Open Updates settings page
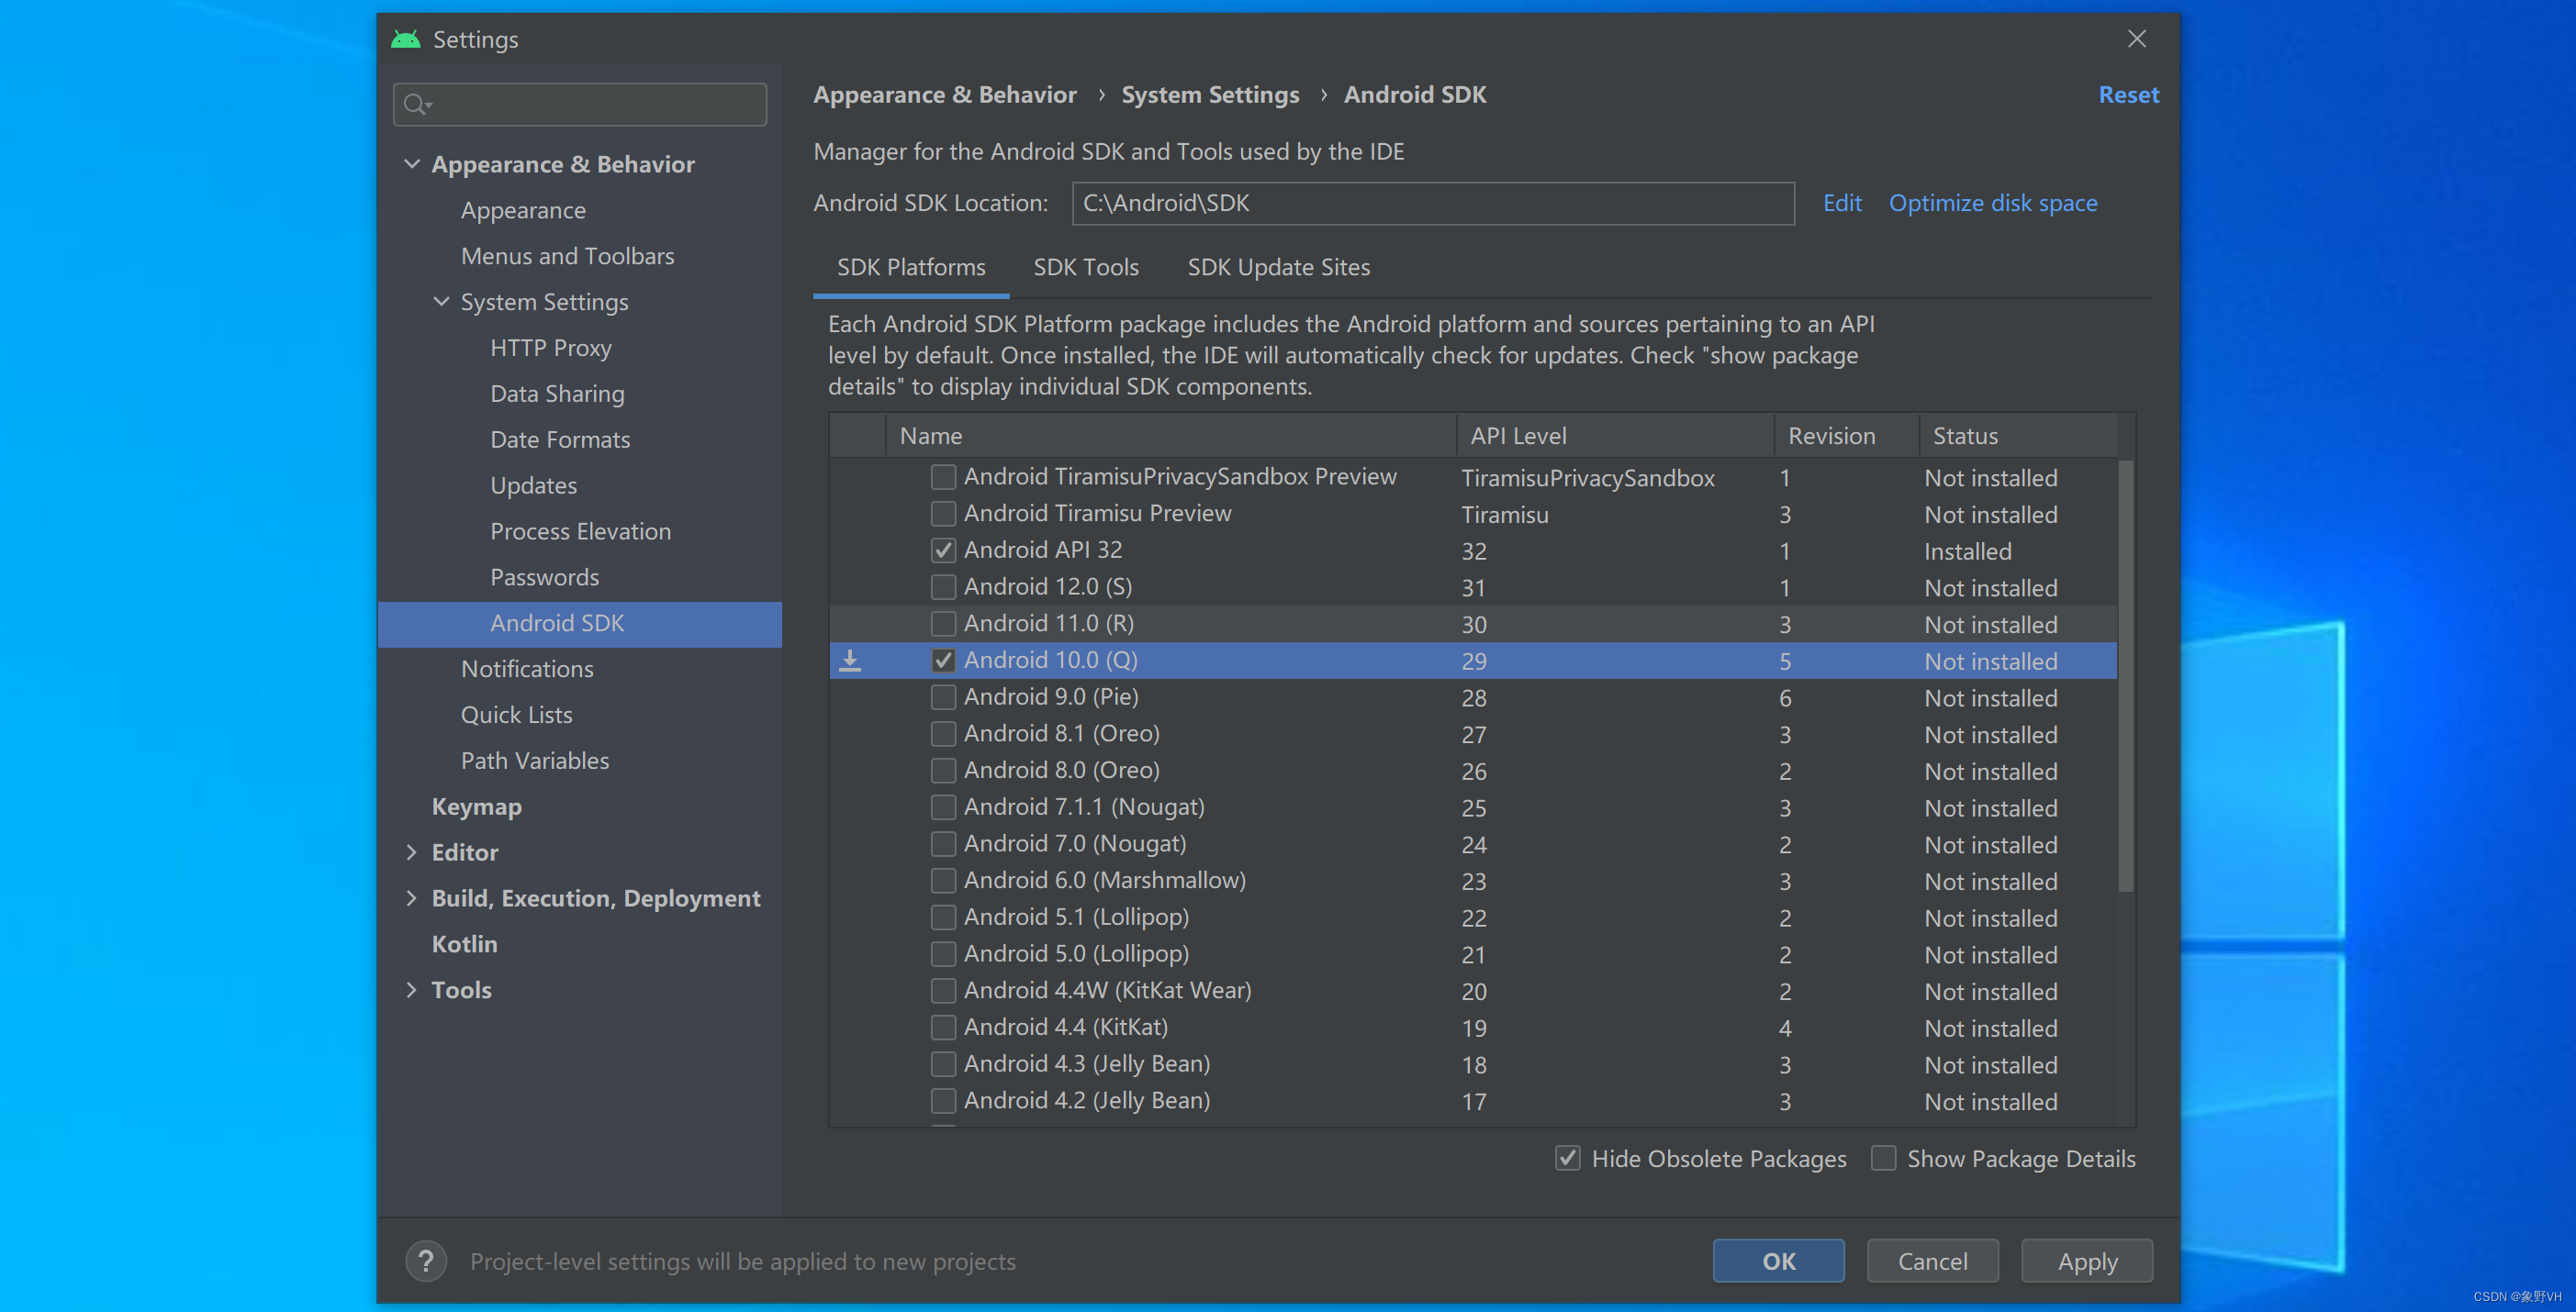The height and width of the screenshot is (1312, 2576). pos(533,485)
